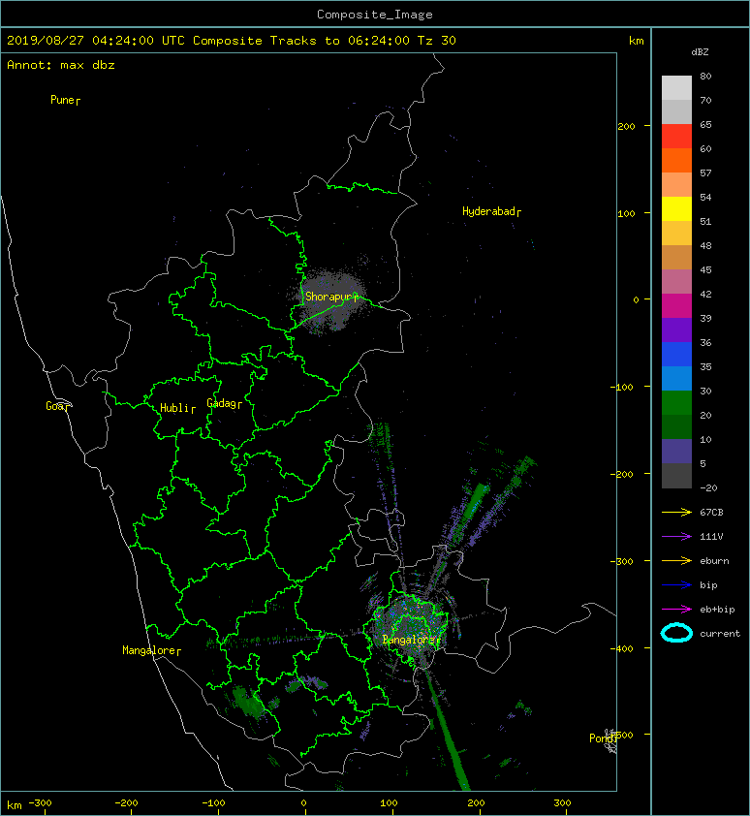Click the yellow 54 dBZ color swatch

676,208
